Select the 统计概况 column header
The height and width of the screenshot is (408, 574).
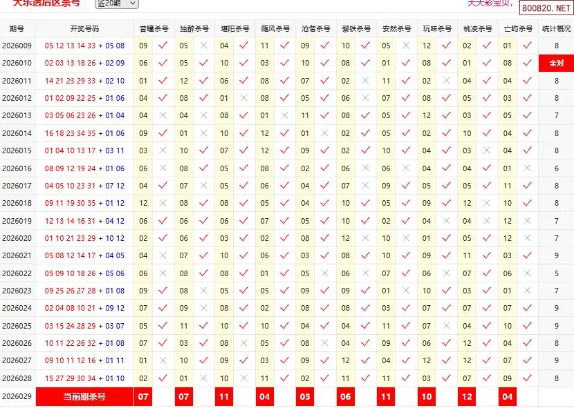[x=556, y=29]
